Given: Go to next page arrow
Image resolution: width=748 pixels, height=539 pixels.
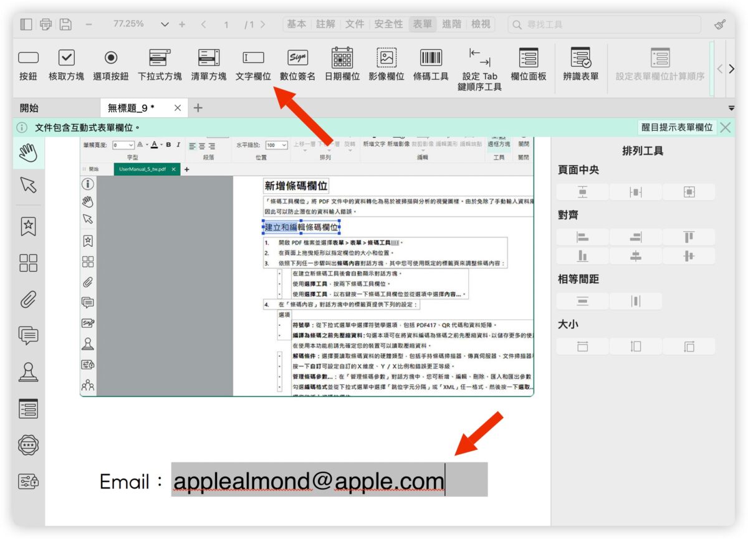Looking at the screenshot, I should 262,24.
